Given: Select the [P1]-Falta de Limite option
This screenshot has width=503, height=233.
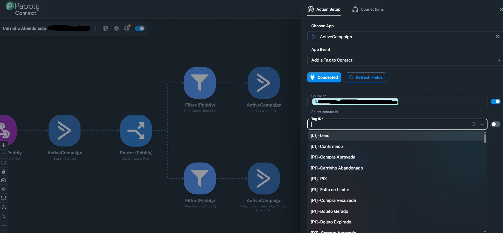Looking at the screenshot, I should [x=396, y=190].
